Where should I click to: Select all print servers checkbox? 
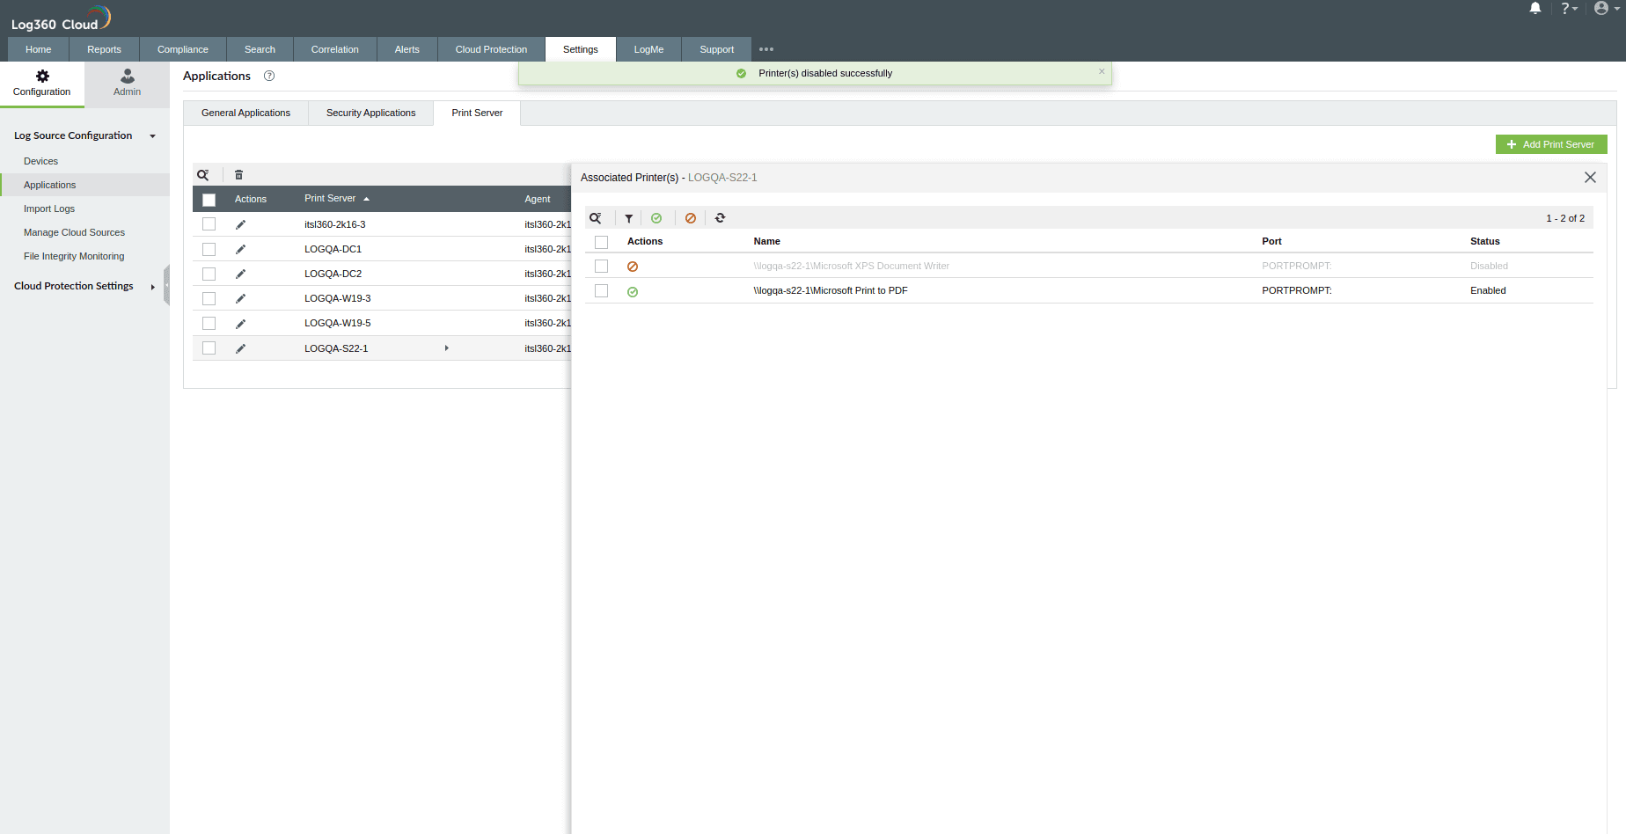209,200
